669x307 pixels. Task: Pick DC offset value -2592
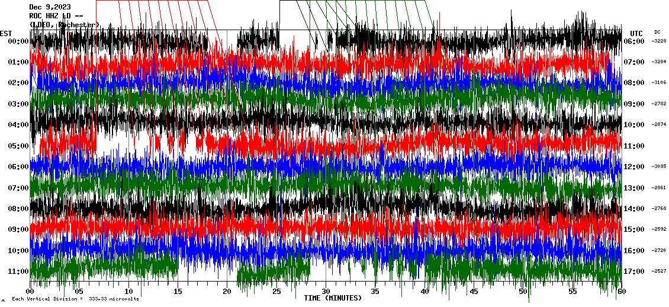(x=659, y=229)
